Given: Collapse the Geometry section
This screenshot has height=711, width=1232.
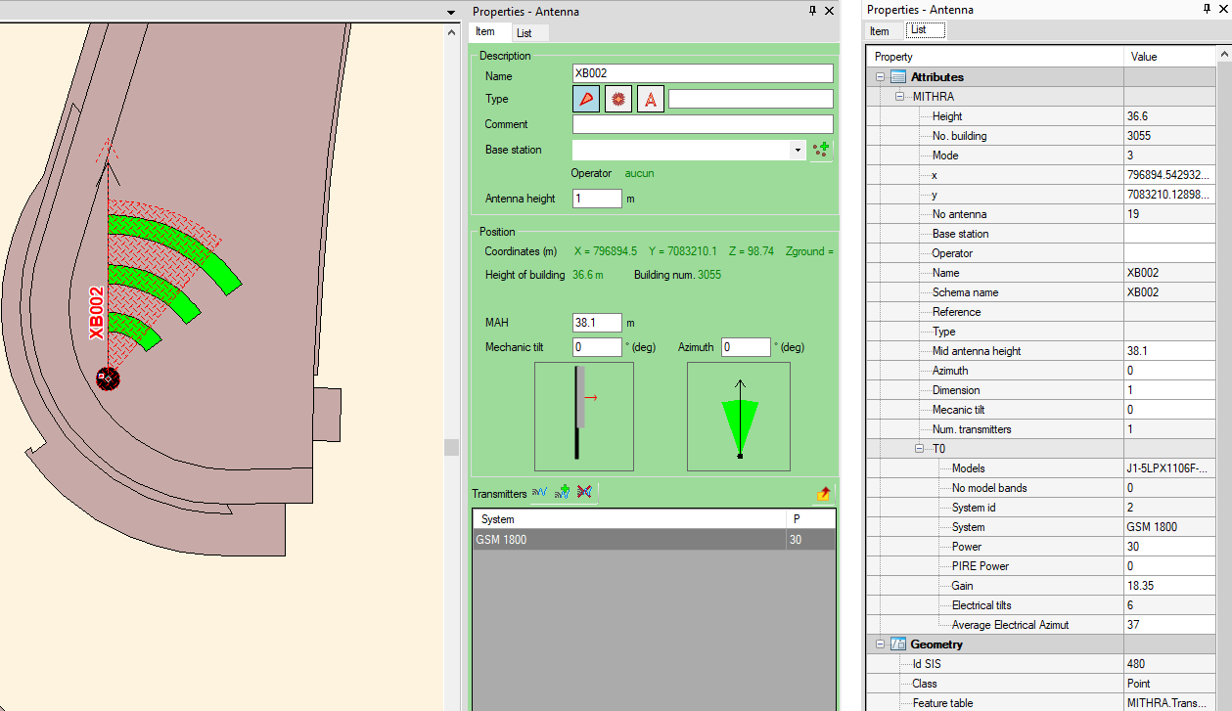Looking at the screenshot, I should point(880,644).
